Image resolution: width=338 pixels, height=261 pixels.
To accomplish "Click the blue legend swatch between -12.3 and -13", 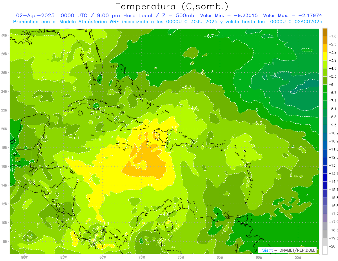I will [325, 161].
